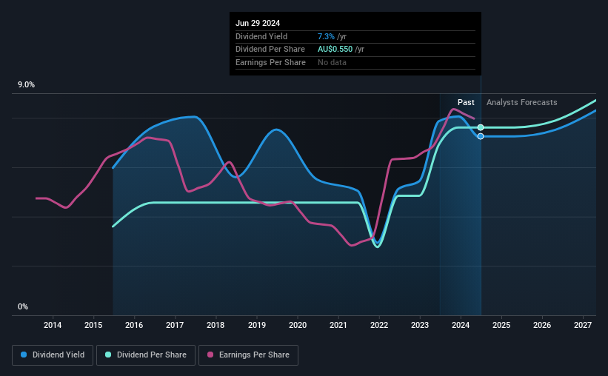This screenshot has height=376, width=608.
Task: Click the blue Dividend Yield legend dot
Action: 24,355
